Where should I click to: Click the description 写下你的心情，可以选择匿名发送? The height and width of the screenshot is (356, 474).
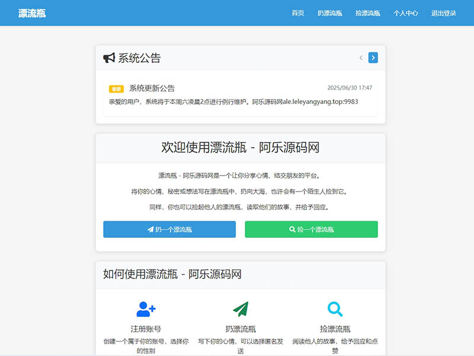pos(241,346)
